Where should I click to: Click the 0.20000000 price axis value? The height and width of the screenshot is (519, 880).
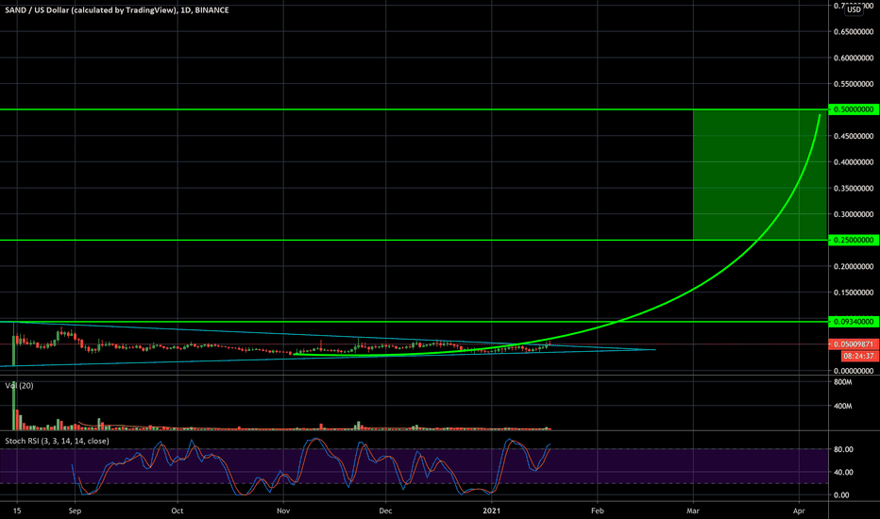point(853,266)
